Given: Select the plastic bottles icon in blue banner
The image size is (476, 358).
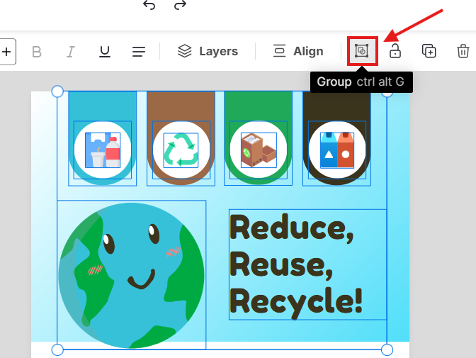Looking at the screenshot, I should (x=103, y=150).
